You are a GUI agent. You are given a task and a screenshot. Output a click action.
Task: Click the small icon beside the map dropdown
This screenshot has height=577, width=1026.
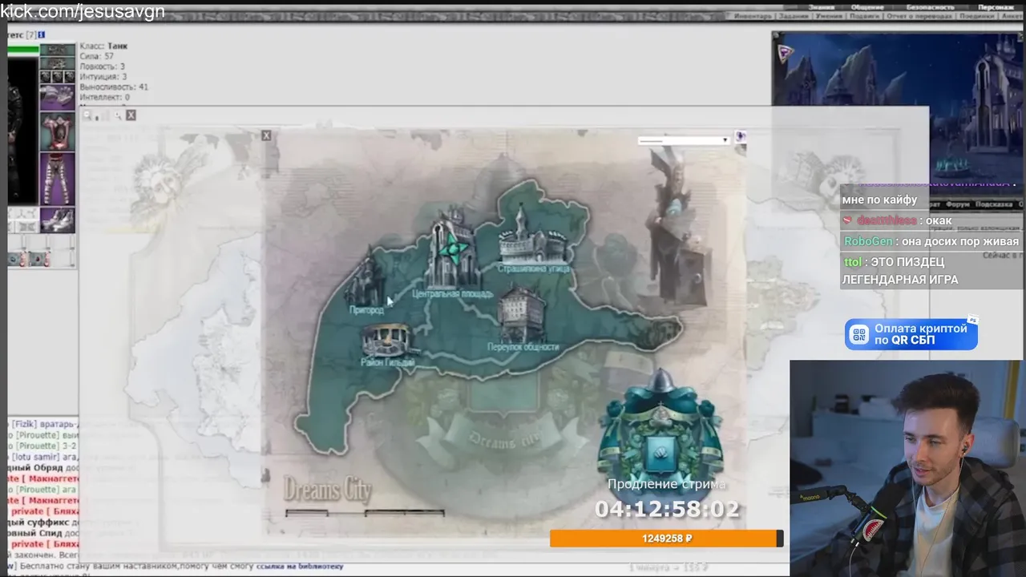(740, 137)
